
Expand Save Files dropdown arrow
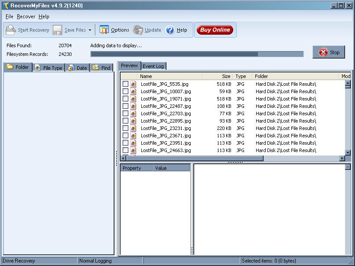pos(90,30)
